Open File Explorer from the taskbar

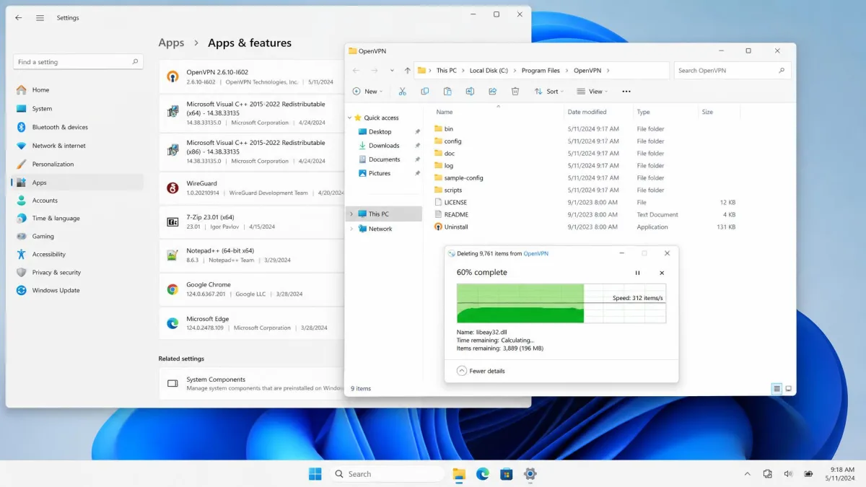459,473
